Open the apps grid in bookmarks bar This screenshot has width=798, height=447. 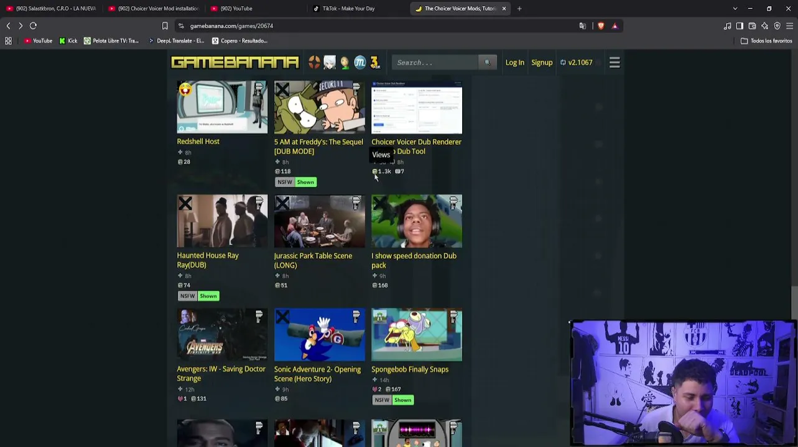coord(8,41)
